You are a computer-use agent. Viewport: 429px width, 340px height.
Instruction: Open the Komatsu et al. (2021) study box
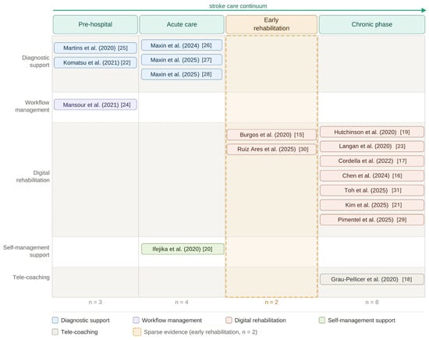95,62
